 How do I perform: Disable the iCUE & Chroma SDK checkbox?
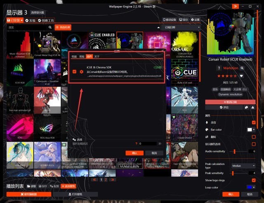pyautogui.click(x=74, y=72)
